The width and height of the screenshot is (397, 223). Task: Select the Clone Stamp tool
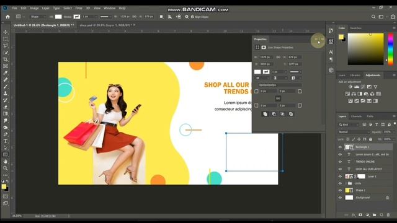pyautogui.click(x=6, y=94)
